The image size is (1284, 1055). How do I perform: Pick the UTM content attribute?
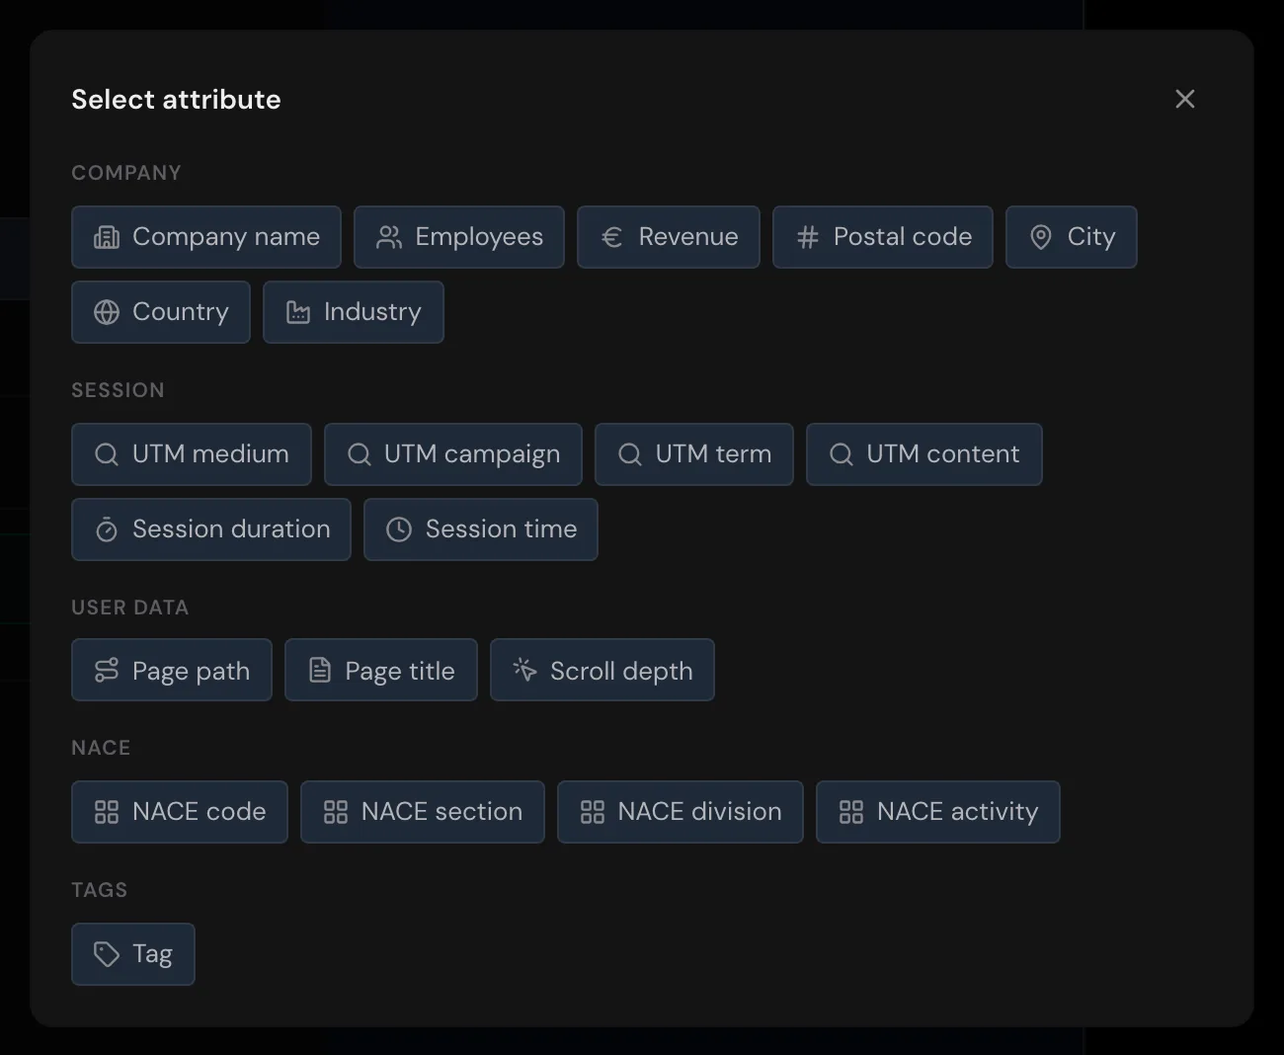(924, 454)
